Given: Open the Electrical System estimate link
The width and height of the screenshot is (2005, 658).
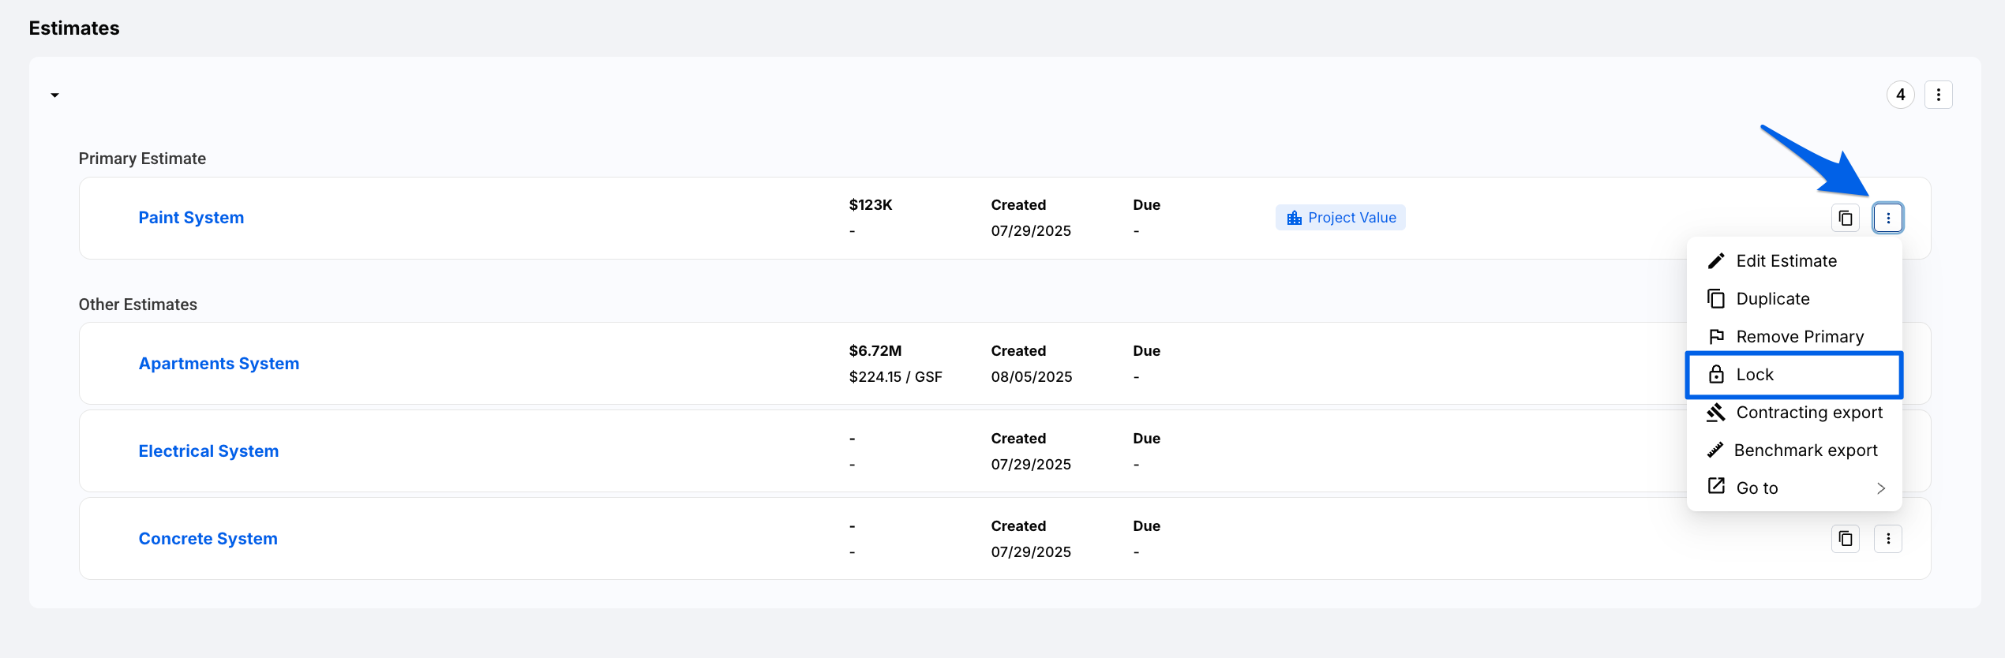Looking at the screenshot, I should pyautogui.click(x=208, y=451).
